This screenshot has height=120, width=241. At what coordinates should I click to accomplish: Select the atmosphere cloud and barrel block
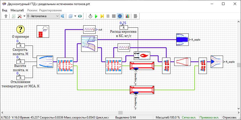tap(43, 31)
